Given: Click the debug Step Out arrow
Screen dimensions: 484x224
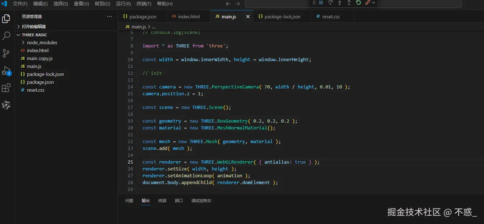Looking at the screenshot, I should point(349,3).
